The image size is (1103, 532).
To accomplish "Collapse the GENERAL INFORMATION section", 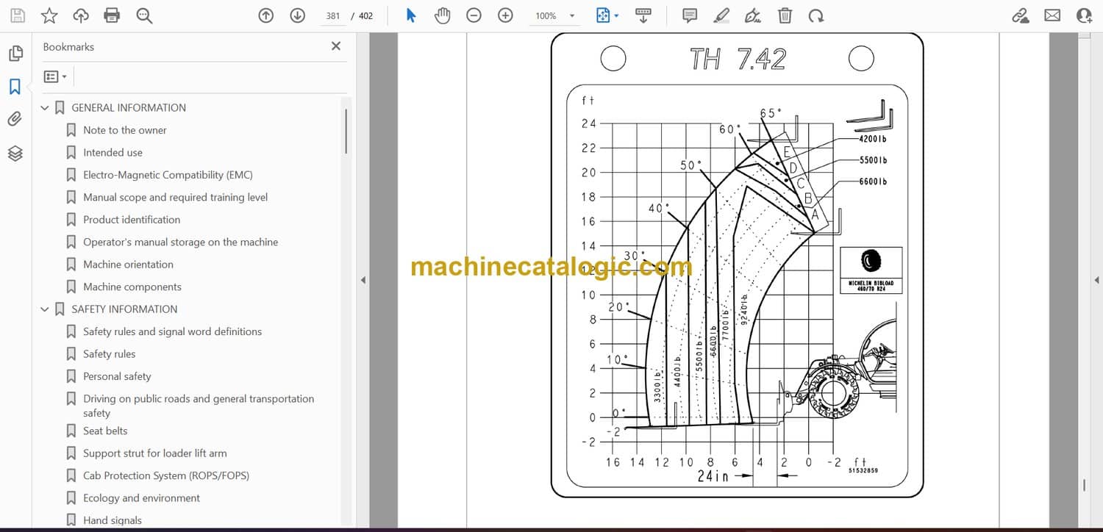I will pyautogui.click(x=45, y=108).
